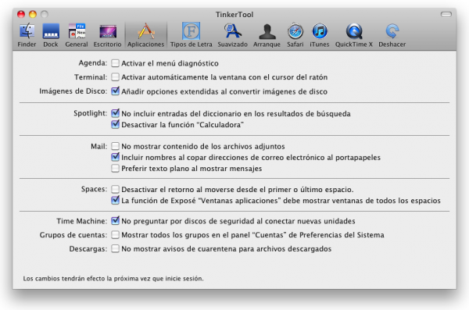Click the Imágenes de Disco: label

[73, 91]
